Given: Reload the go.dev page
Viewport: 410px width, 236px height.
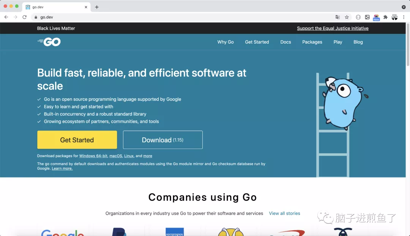Looking at the screenshot, I should coord(25,17).
